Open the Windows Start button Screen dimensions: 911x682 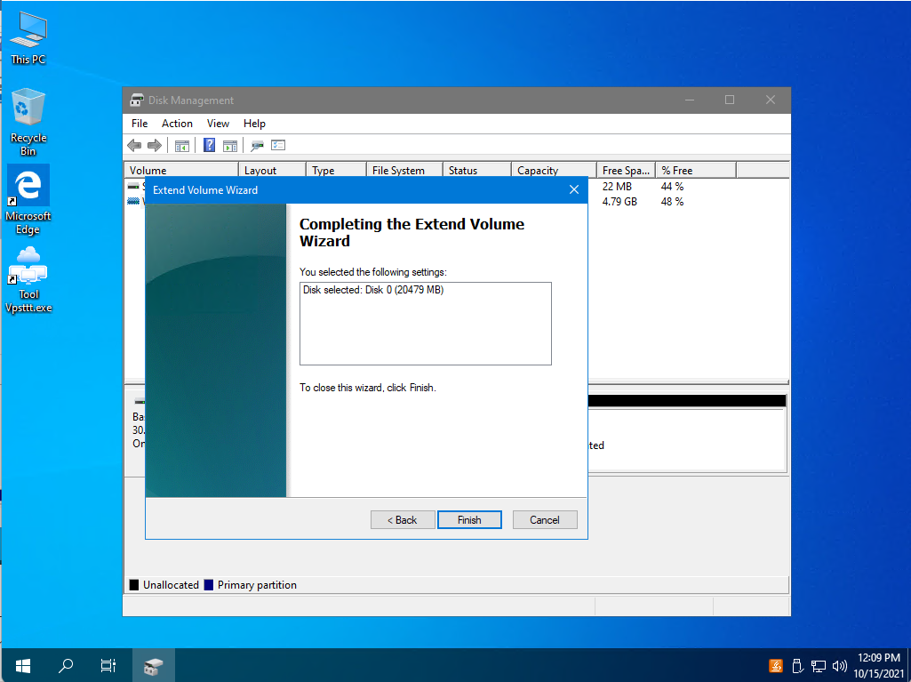click(x=22, y=665)
